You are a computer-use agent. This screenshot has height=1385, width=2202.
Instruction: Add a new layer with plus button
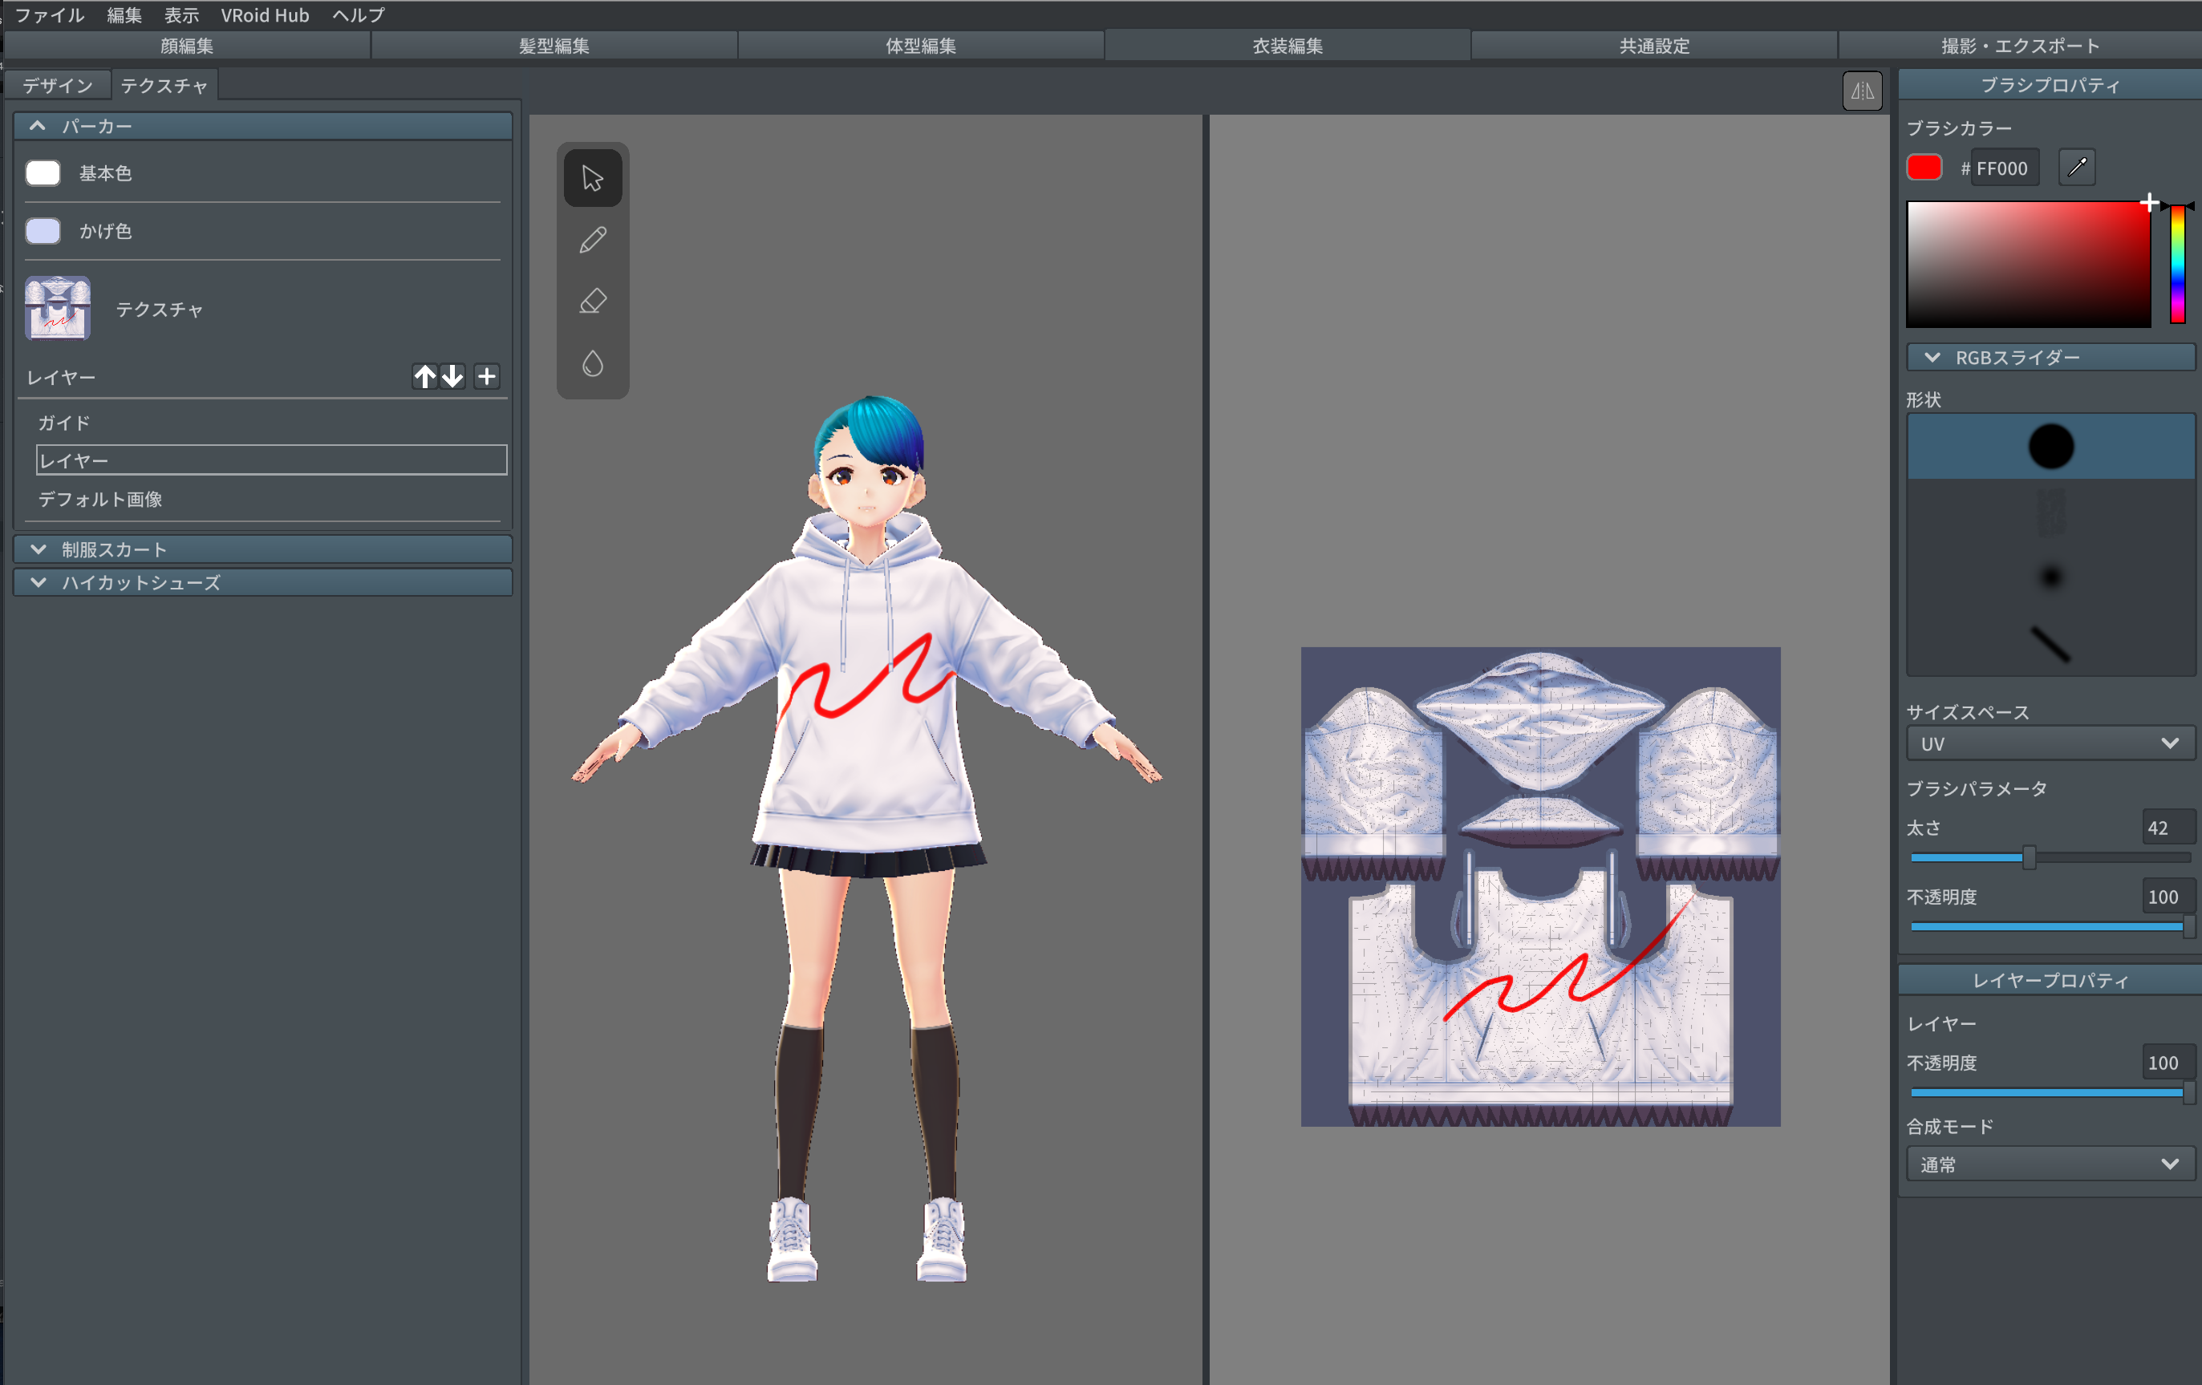[486, 377]
